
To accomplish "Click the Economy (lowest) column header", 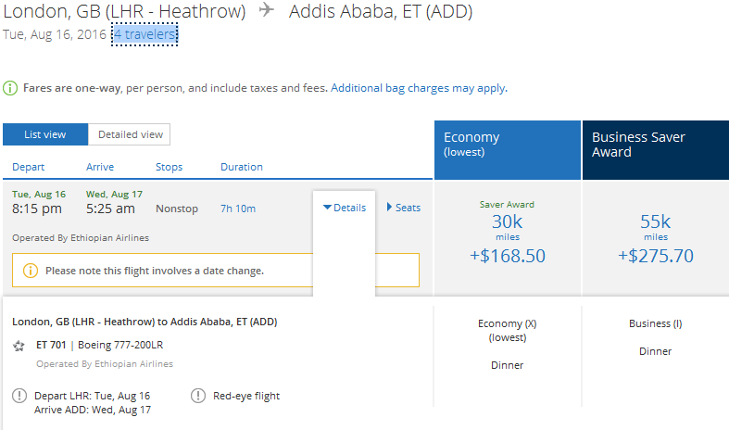I will click(x=507, y=148).
